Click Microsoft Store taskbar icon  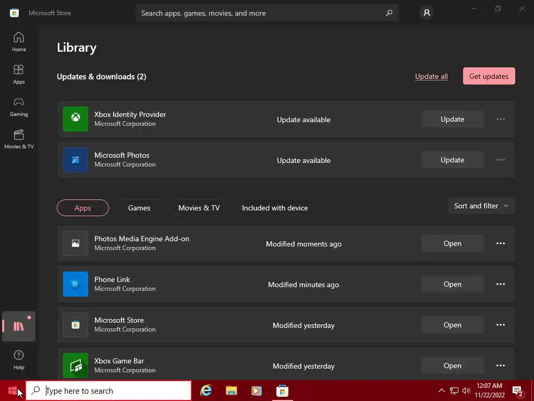click(x=282, y=391)
